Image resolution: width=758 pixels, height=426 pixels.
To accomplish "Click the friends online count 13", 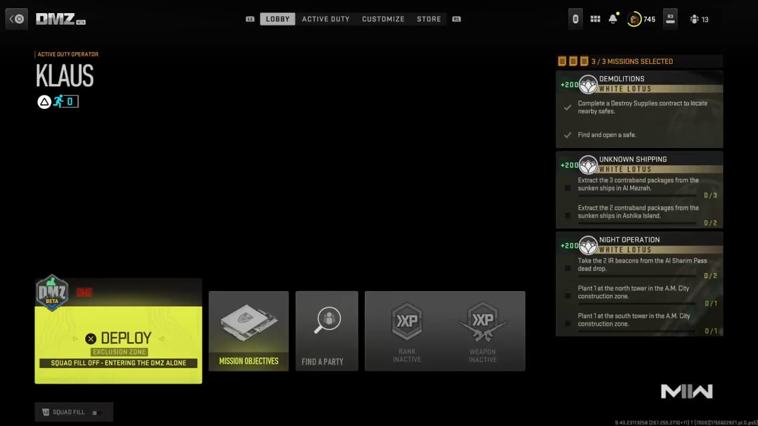I will point(705,20).
